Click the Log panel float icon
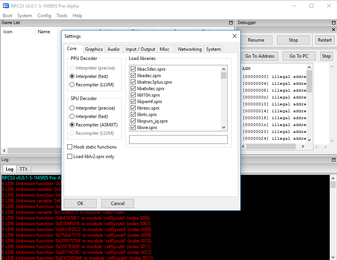 [x=333, y=160]
